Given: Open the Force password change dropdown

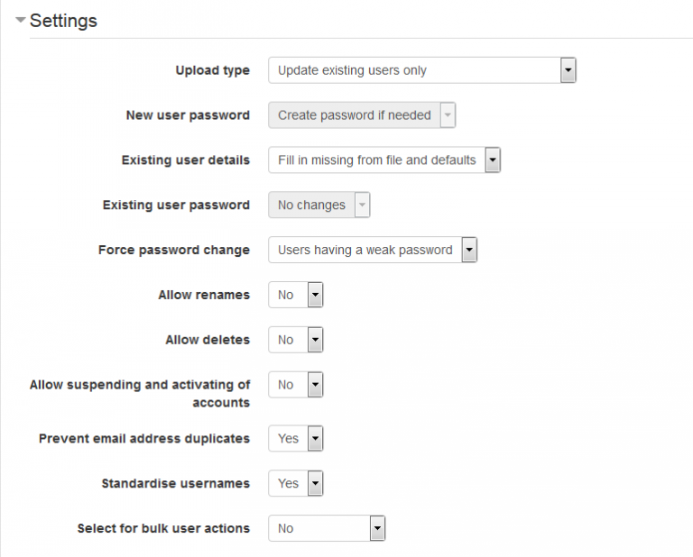Looking at the screenshot, I should click(372, 251).
